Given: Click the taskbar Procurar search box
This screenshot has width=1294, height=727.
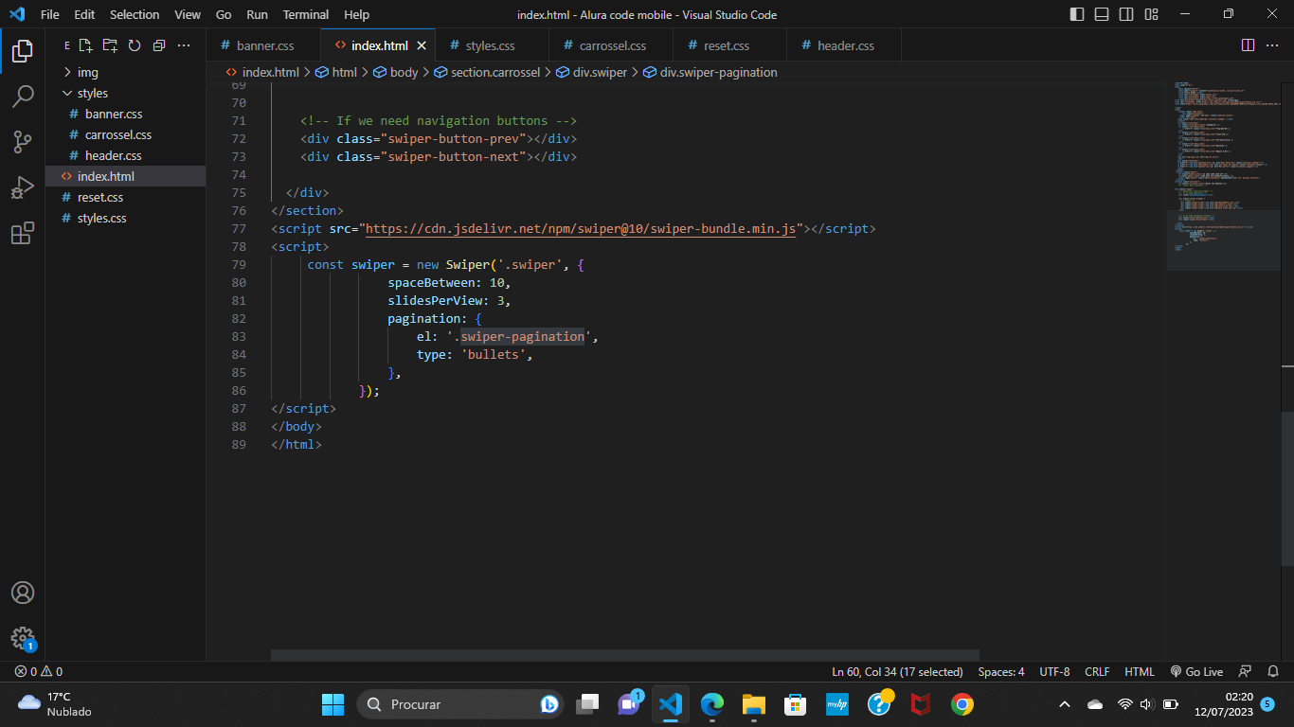Looking at the screenshot, I should point(459,704).
